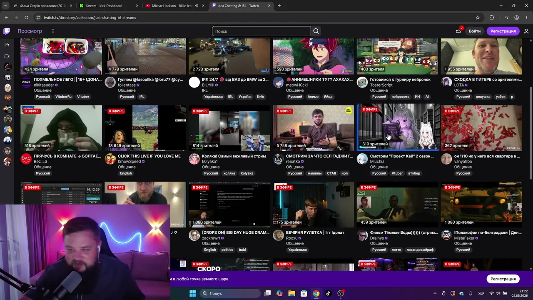Screen dimensions: 533x300
Task: Open the TosterScript channel link
Action: coord(381,85)
